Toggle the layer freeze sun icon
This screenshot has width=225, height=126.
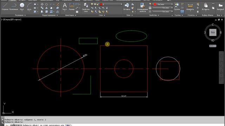pyautogui.click(x=95, y=5)
